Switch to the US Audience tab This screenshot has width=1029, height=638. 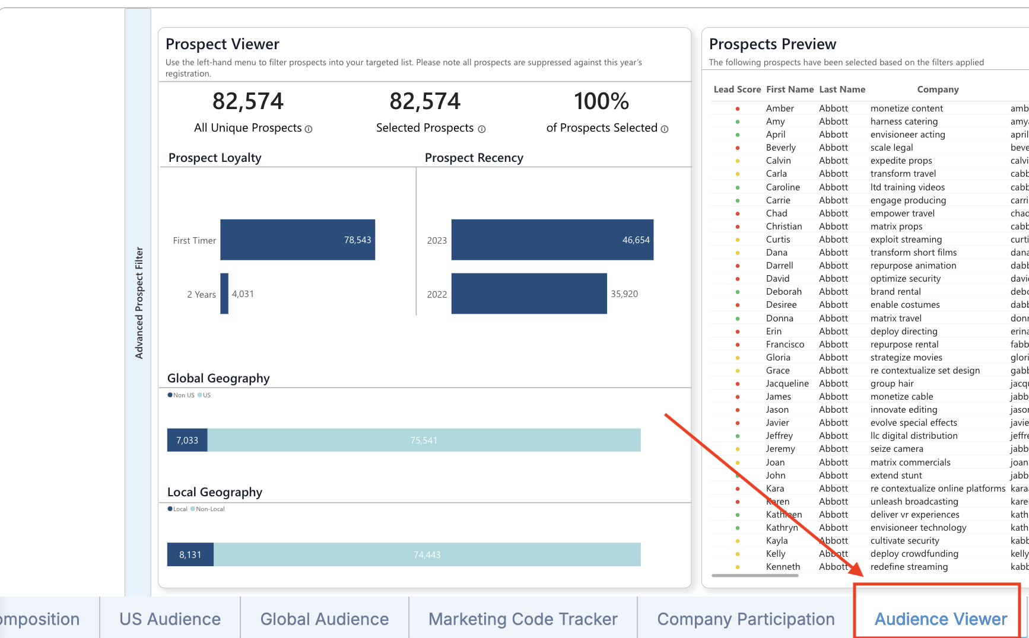tap(170, 619)
